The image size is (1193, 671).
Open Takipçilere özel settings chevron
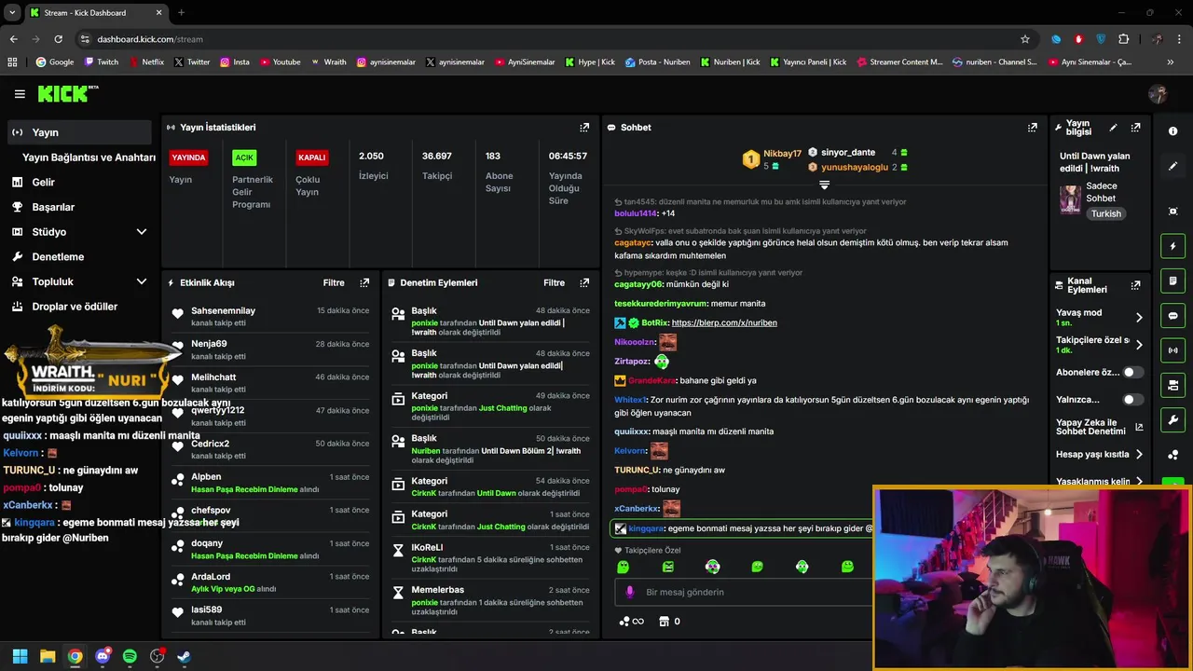1139,345
